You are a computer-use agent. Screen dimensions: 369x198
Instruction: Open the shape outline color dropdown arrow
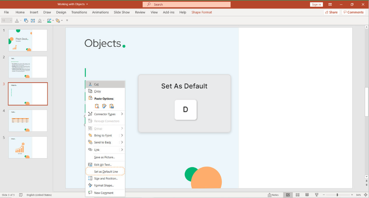point(53,21)
